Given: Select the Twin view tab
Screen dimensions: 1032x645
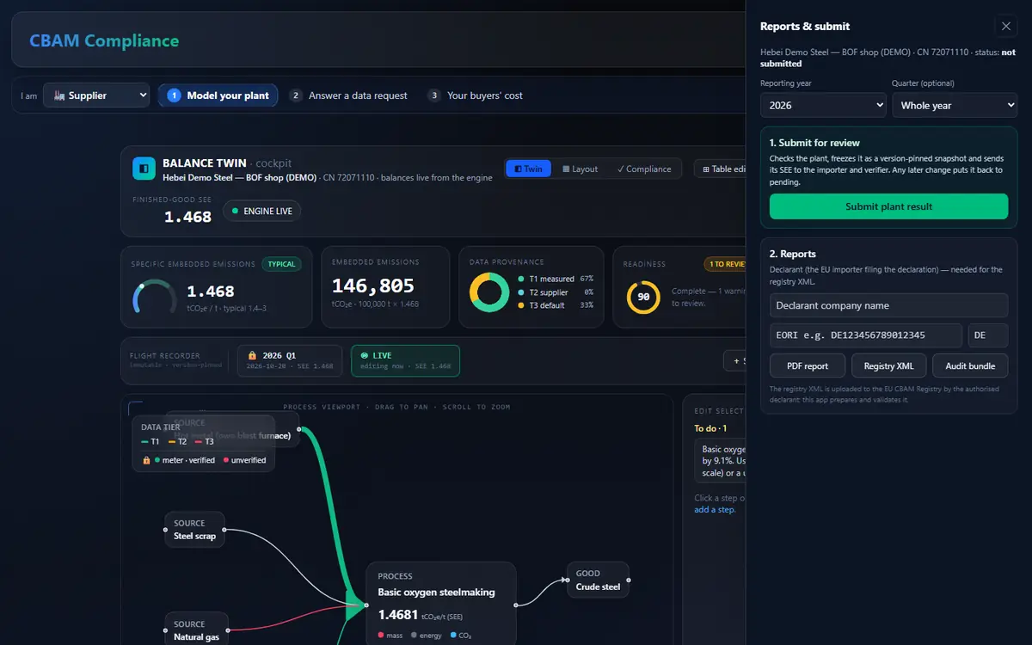Looking at the screenshot, I should (528, 169).
